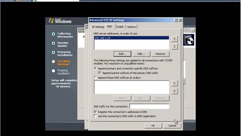Remove the selected DNS server address
Image resolution: width=241 pixels, height=136 pixels.
point(160,54)
